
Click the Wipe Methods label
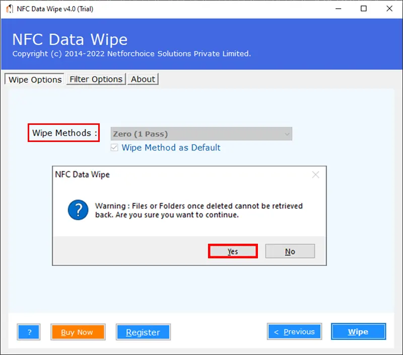click(64, 133)
